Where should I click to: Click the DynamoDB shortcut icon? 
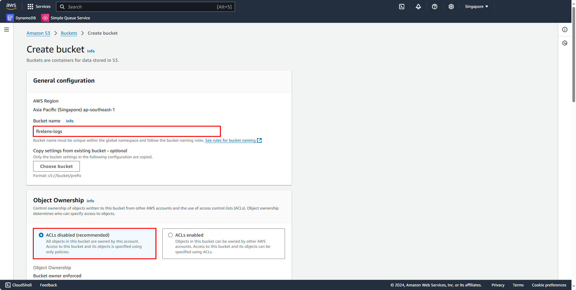(10, 18)
